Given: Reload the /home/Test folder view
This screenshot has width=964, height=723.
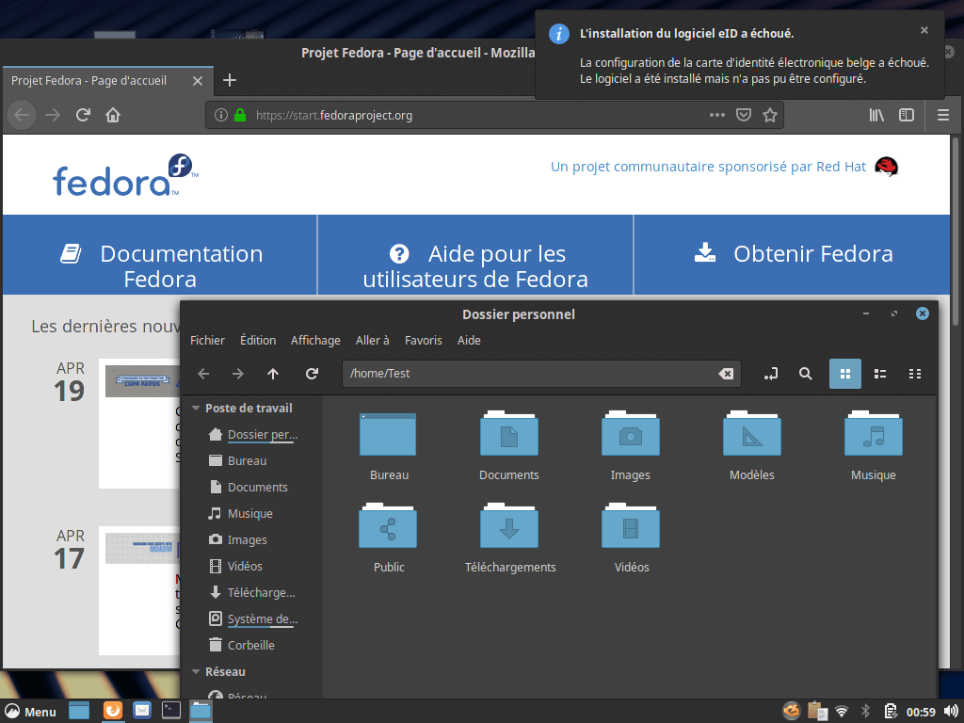Looking at the screenshot, I should pos(313,374).
